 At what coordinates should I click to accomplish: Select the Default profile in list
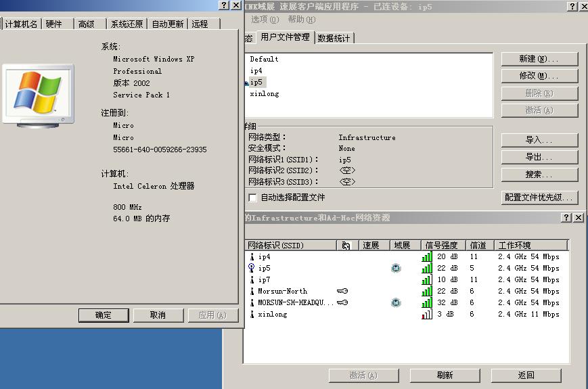pyautogui.click(x=264, y=60)
